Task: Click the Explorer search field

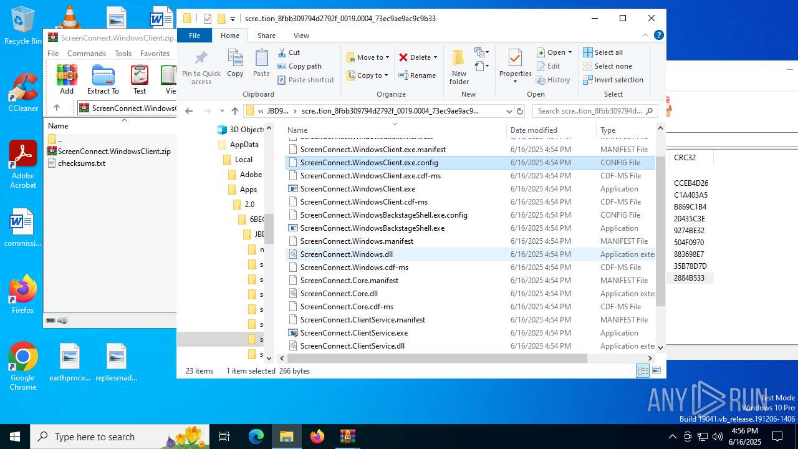Action: point(595,111)
